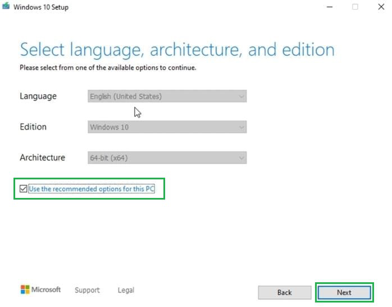
Task: Open the Support link
Action: point(87,290)
